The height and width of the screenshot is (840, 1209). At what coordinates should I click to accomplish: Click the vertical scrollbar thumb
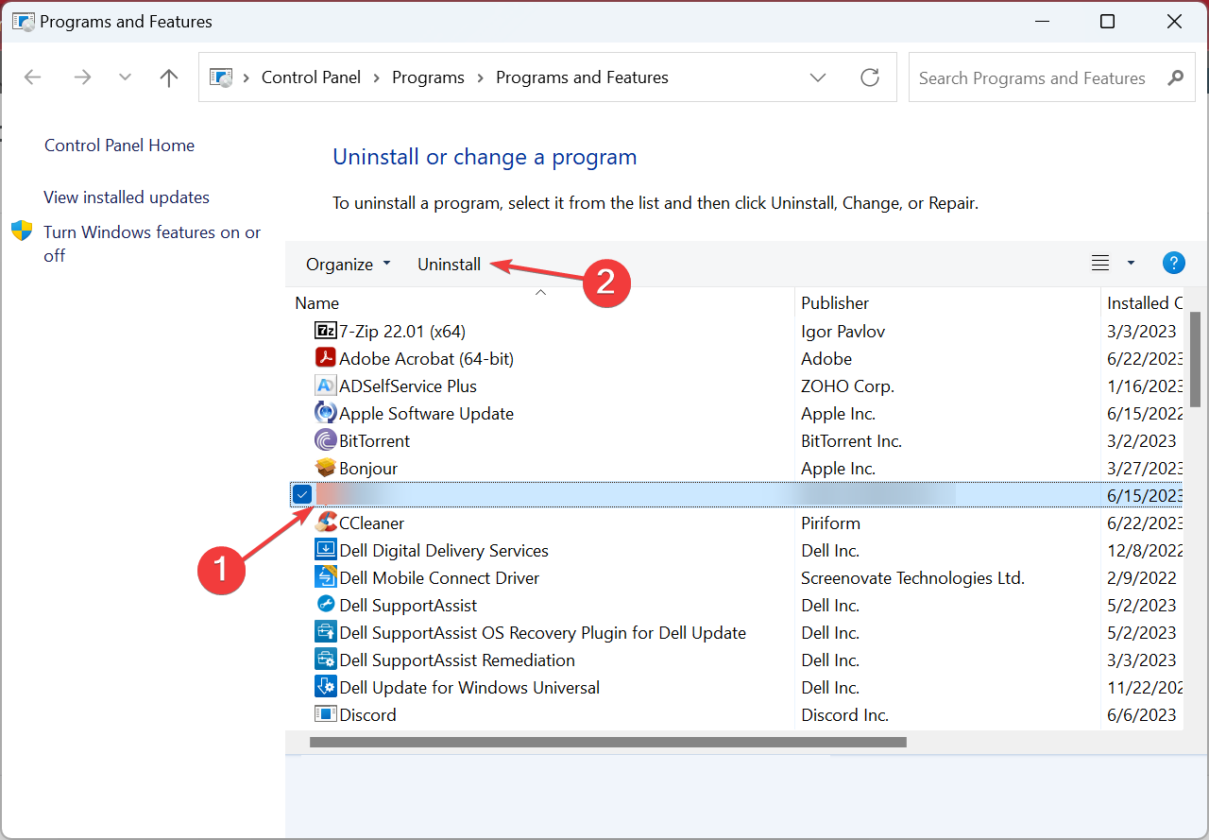[1194, 359]
